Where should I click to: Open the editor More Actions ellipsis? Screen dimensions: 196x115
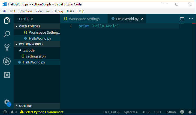coord(191,19)
